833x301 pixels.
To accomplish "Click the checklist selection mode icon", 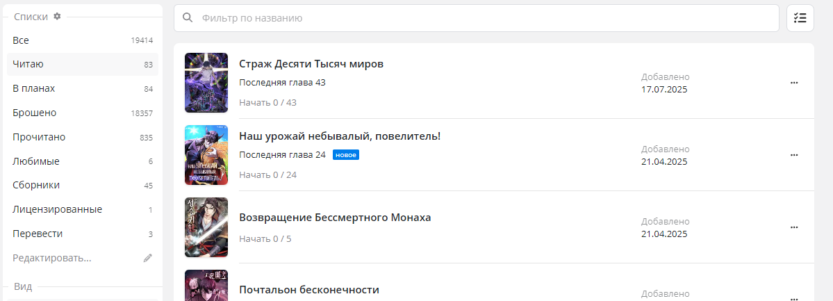I will (800, 18).
